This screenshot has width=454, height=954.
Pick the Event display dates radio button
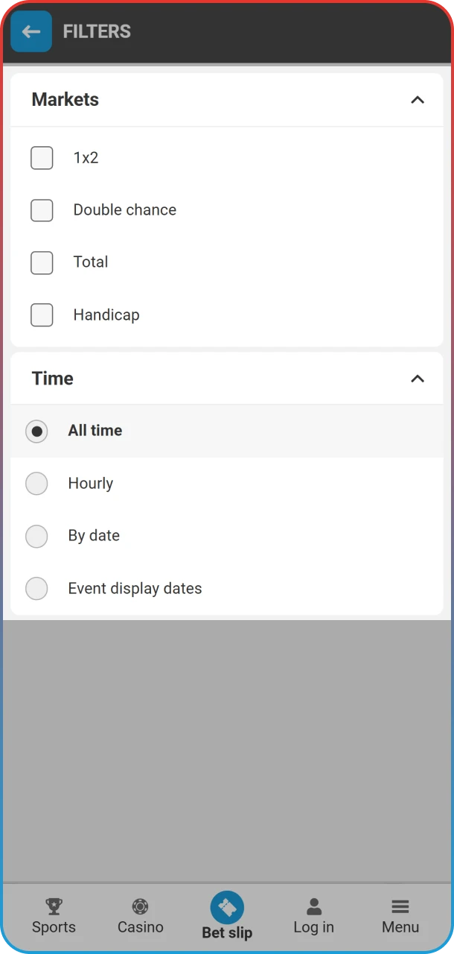[36, 589]
